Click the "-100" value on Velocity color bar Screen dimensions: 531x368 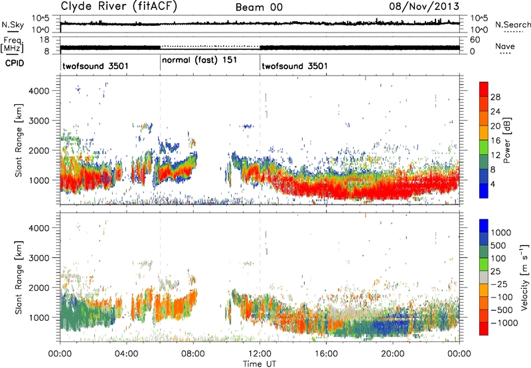point(502,297)
